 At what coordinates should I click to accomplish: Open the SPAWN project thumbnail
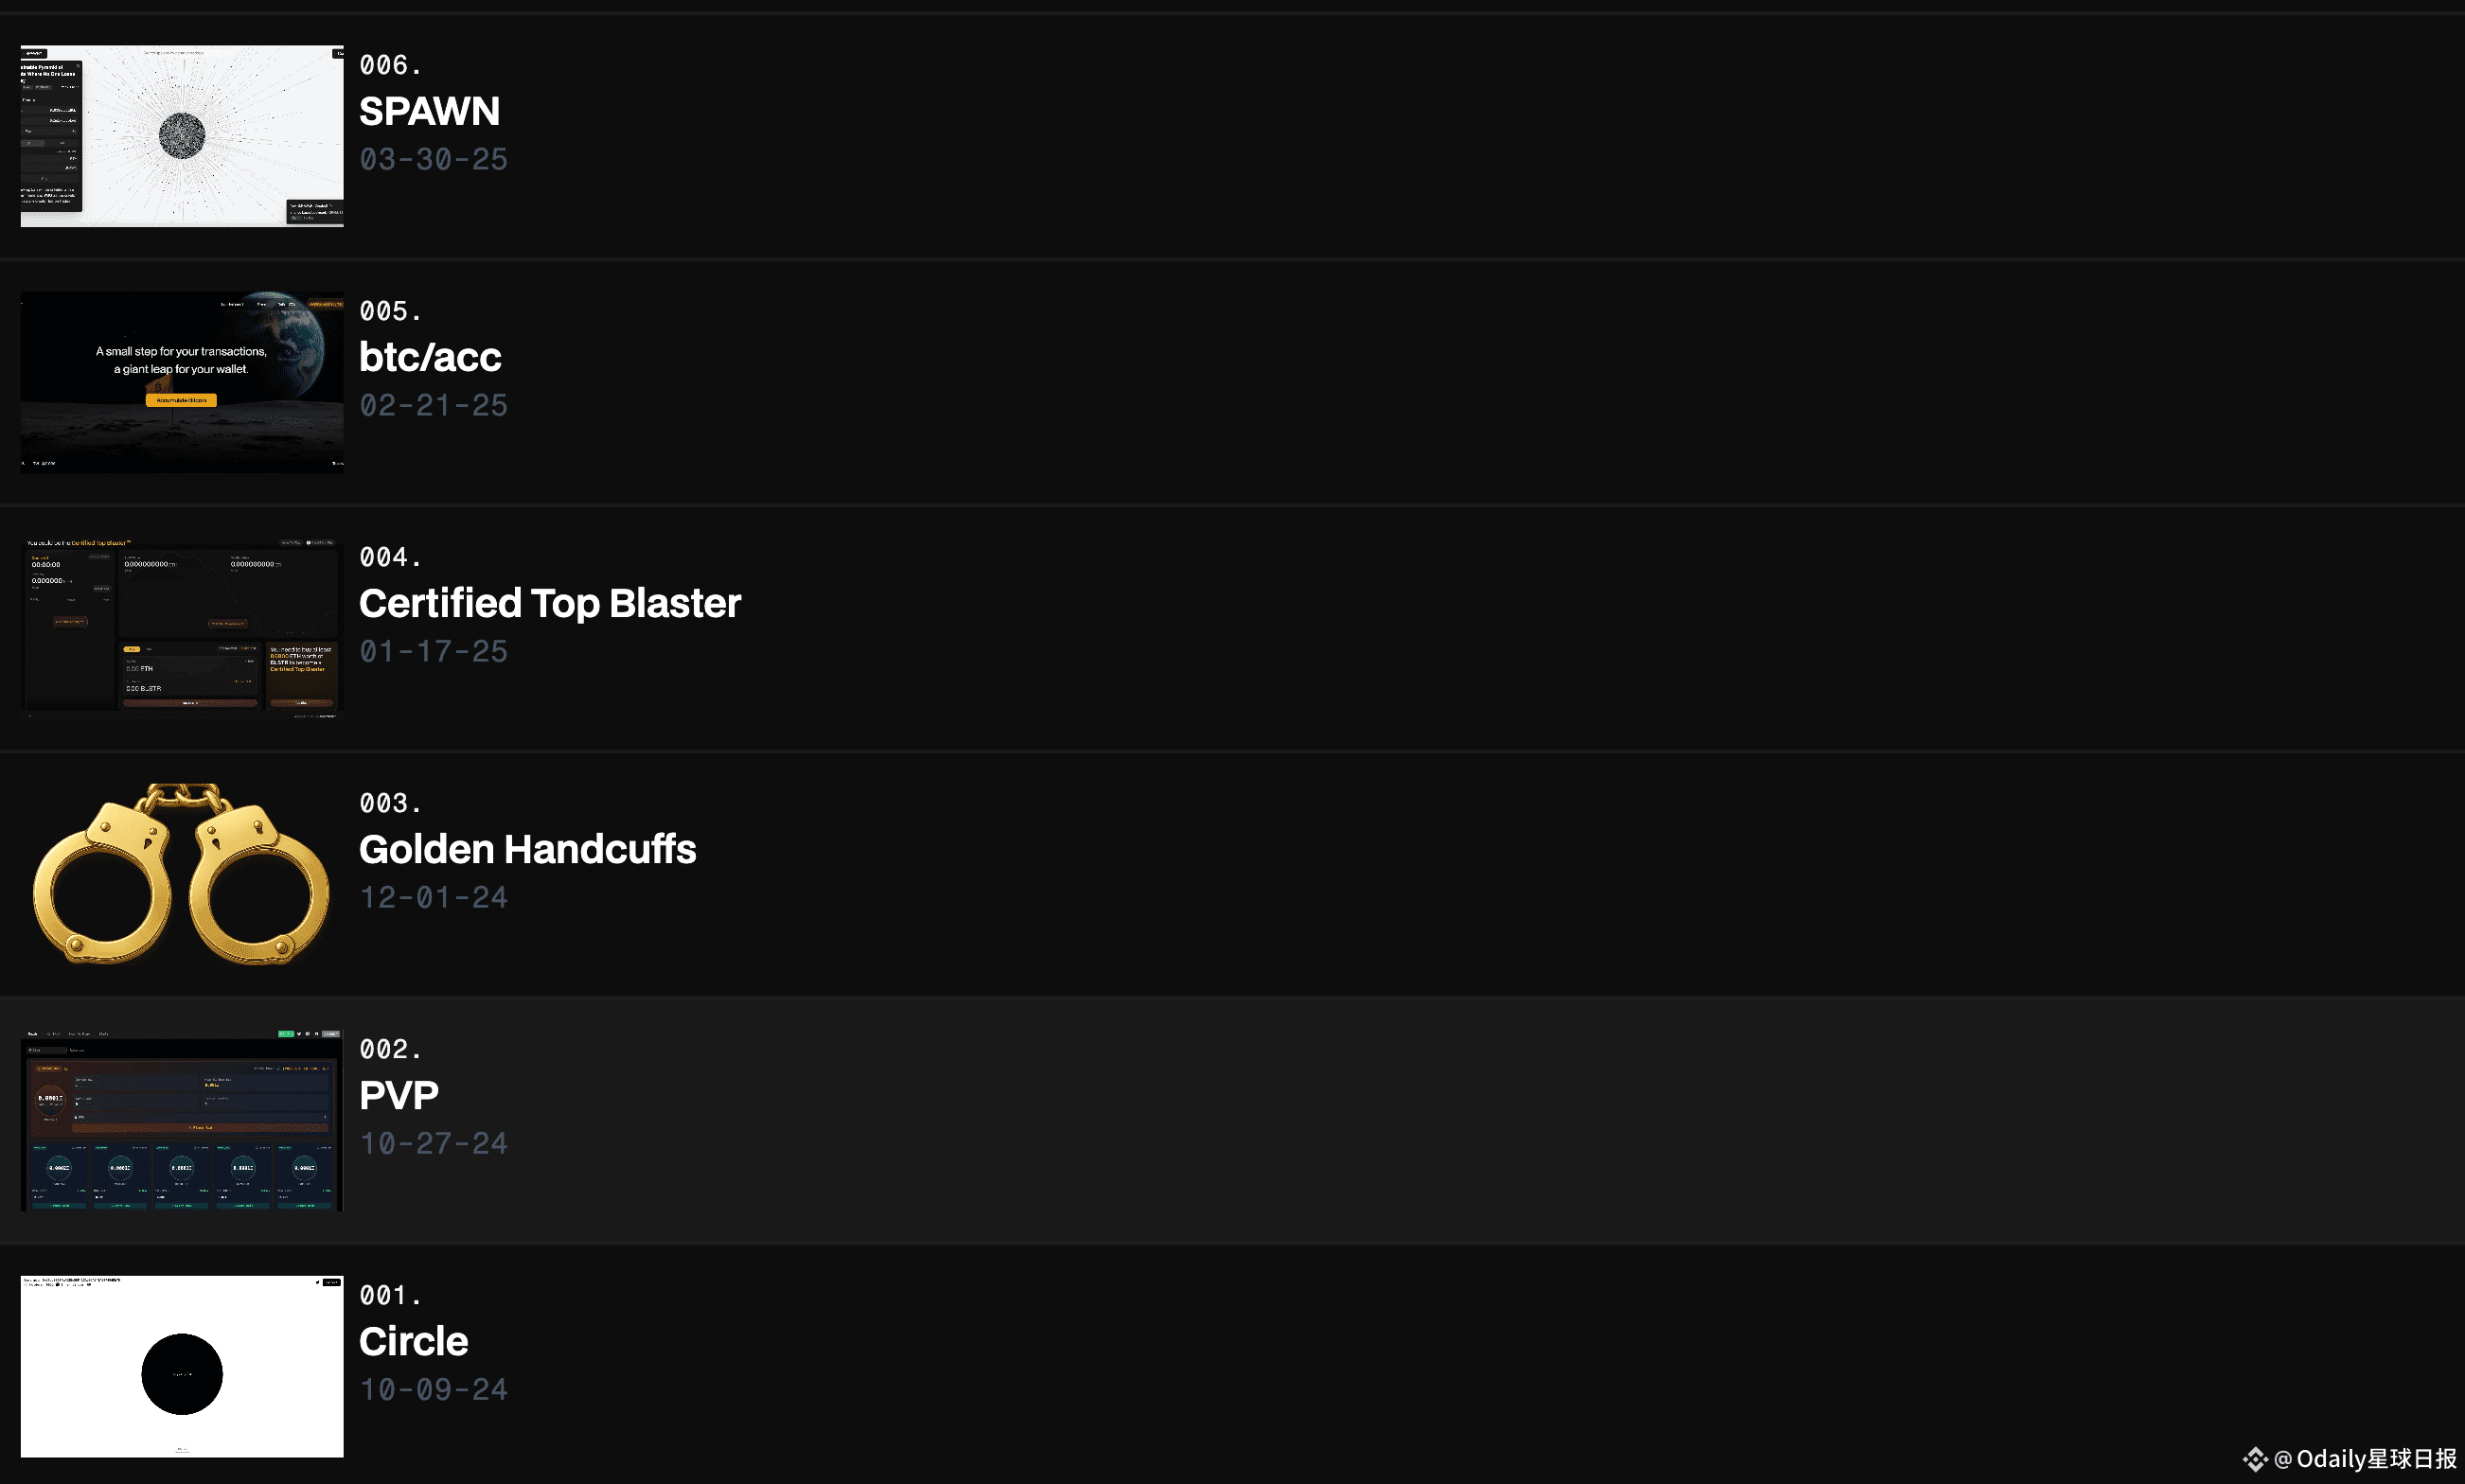(182, 136)
